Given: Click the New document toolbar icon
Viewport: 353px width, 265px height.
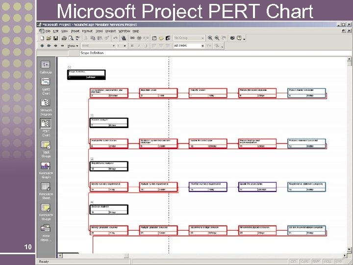Looking at the screenshot, I should click(42, 38).
